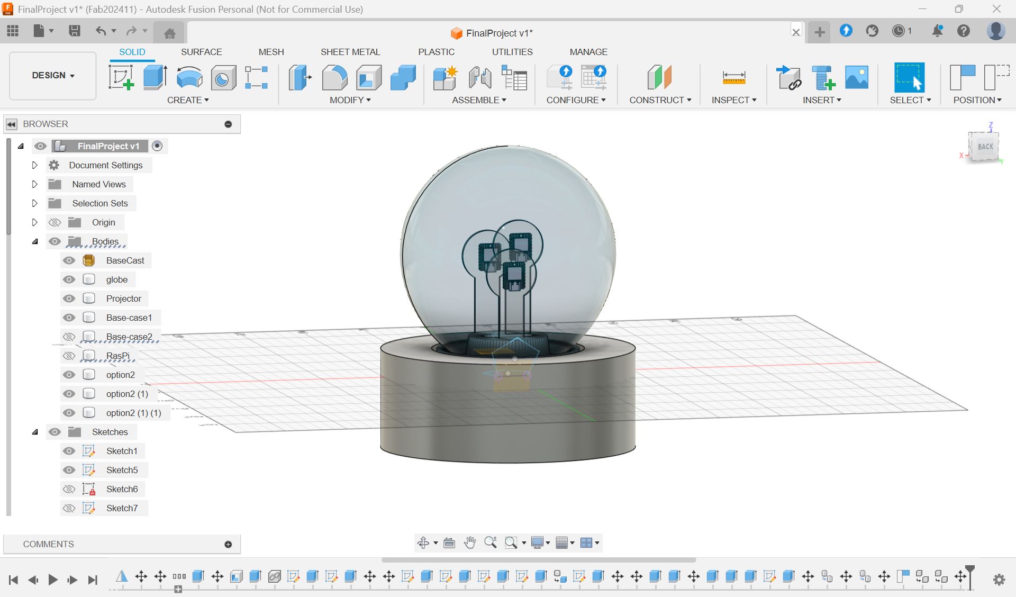This screenshot has width=1016, height=597.
Task: Switch to the SHEET METAL tab
Action: [x=350, y=52]
